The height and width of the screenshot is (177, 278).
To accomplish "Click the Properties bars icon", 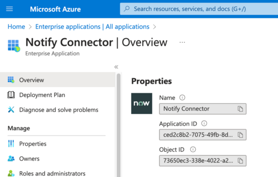I will (x=11, y=144).
